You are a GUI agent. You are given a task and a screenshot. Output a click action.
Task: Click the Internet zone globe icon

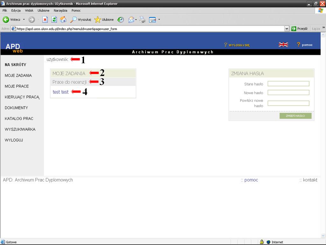pyautogui.click(x=268, y=242)
